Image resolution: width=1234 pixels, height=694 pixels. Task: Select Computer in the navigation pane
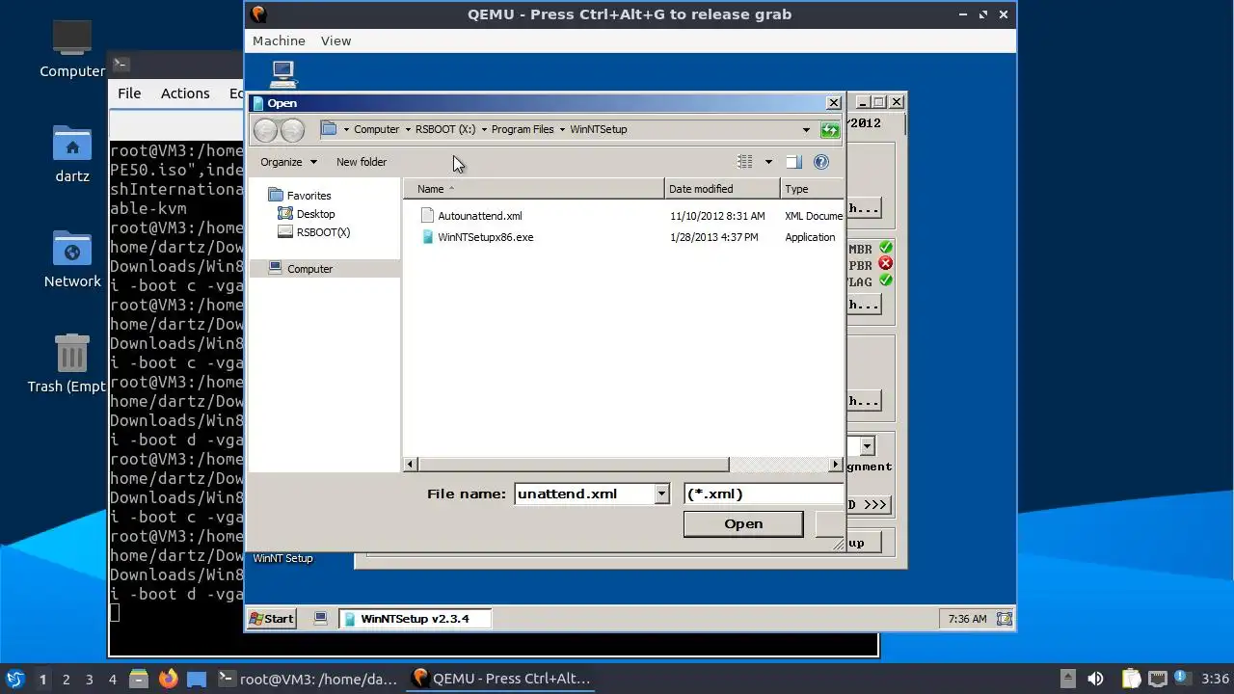(x=325, y=269)
